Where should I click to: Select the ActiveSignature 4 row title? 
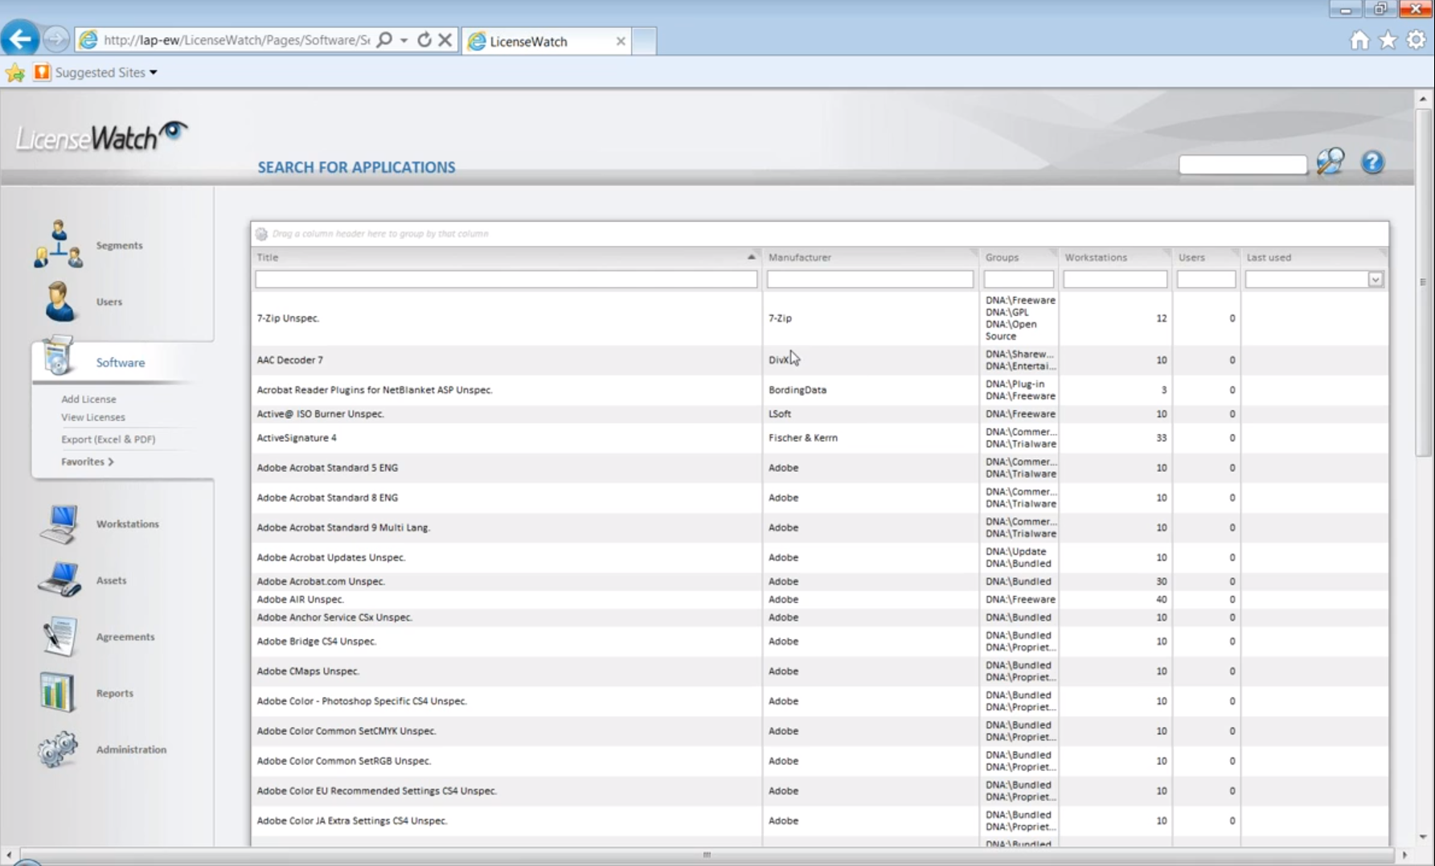click(297, 438)
